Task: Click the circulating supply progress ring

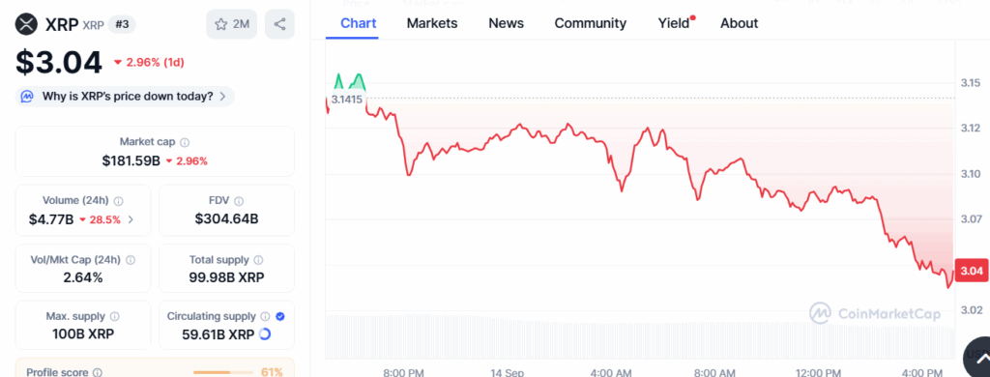Action: pyautogui.click(x=265, y=334)
